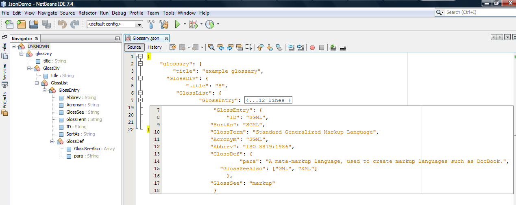Click the Profile Project clock icon
Image resolution: width=516 pixels, height=205 pixels.
pyautogui.click(x=209, y=24)
